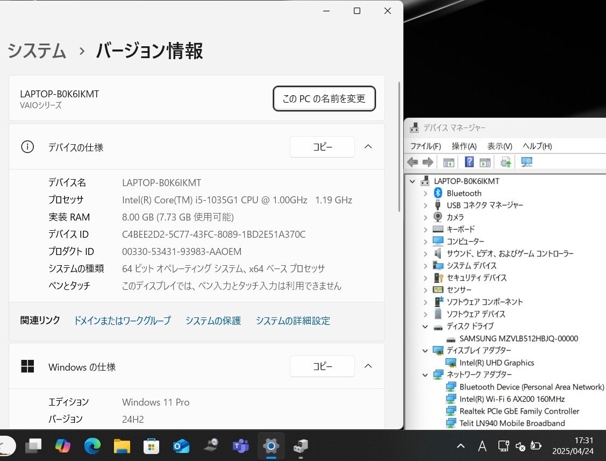Click コピー button for Windows の仕様
Image resolution: width=606 pixels, height=461 pixels.
tap(322, 366)
